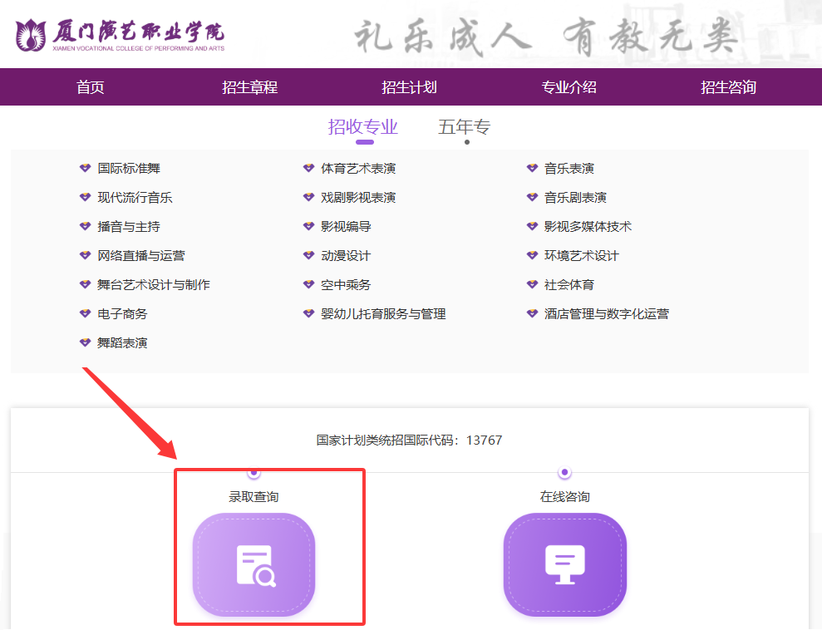Open 招生咨询 navigation item
Screen dimensions: 822x630
tap(728, 87)
